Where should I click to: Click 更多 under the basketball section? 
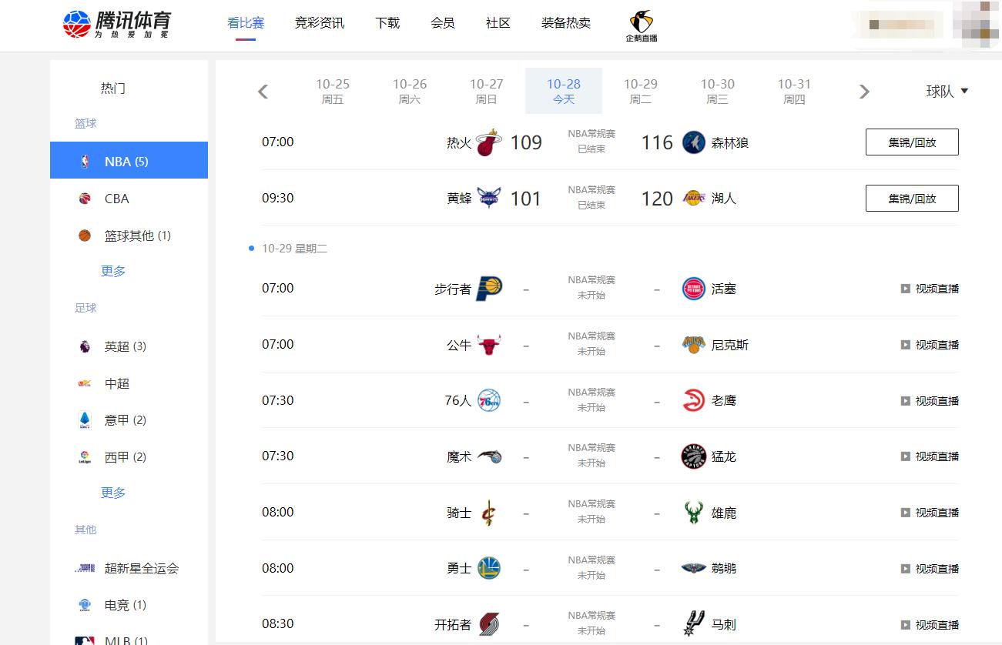coord(112,271)
